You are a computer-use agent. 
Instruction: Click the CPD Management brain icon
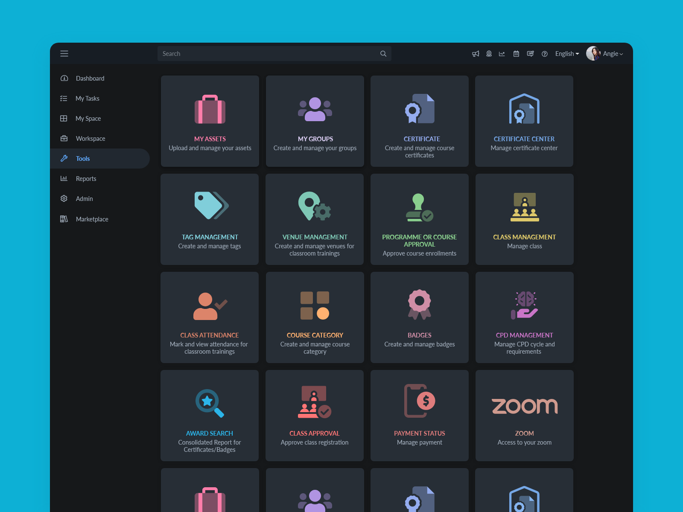(525, 305)
